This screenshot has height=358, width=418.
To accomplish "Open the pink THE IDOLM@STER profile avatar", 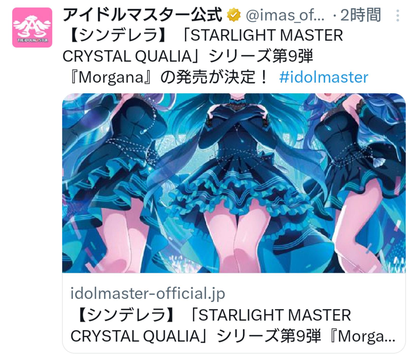I will coord(32,27).
